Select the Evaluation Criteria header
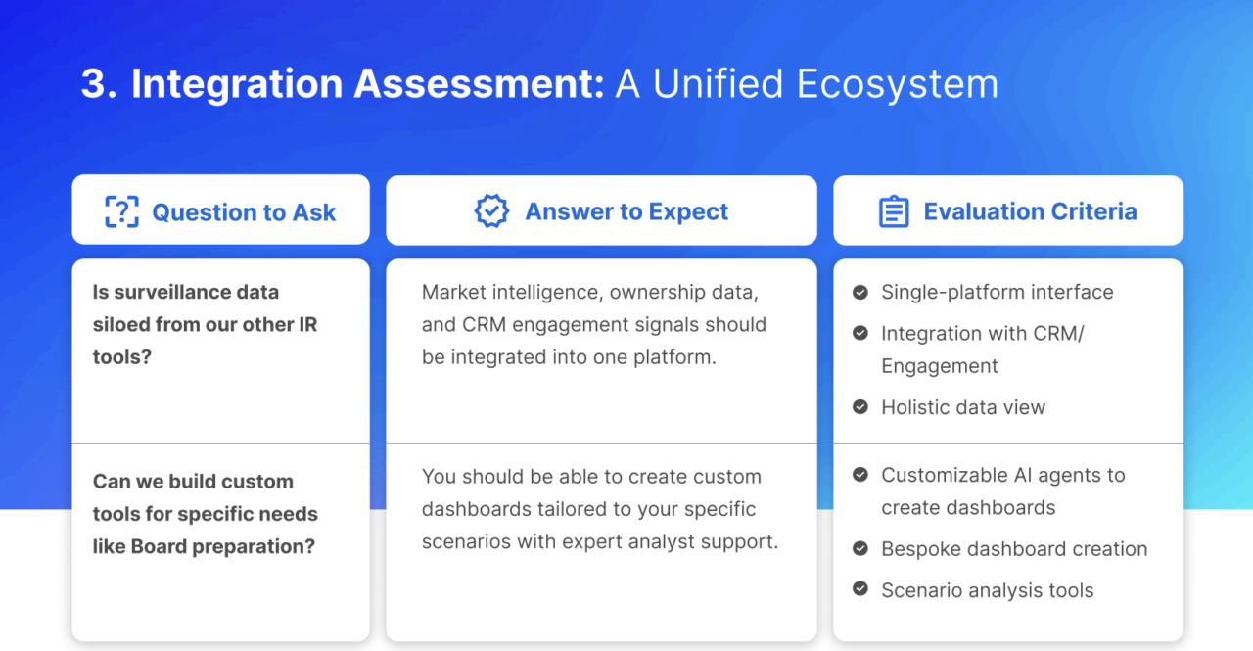This screenshot has width=1253, height=651. click(x=1008, y=210)
